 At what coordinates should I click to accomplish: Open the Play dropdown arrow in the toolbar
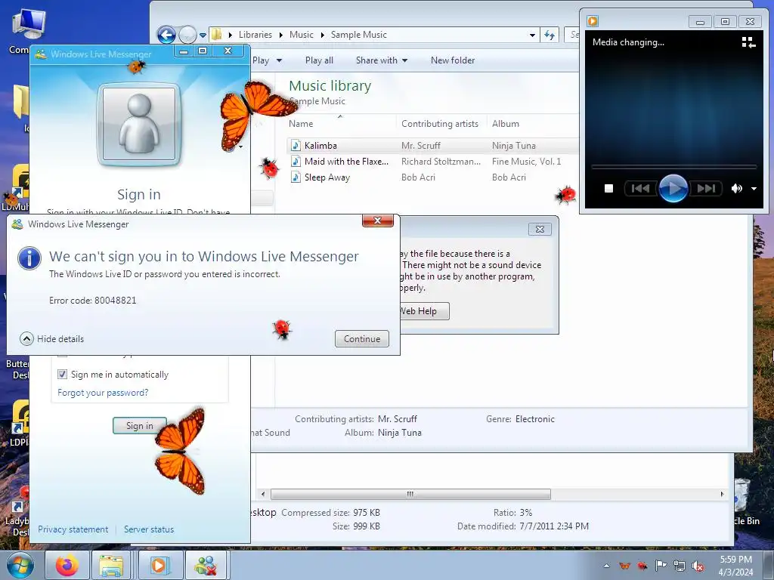point(279,60)
